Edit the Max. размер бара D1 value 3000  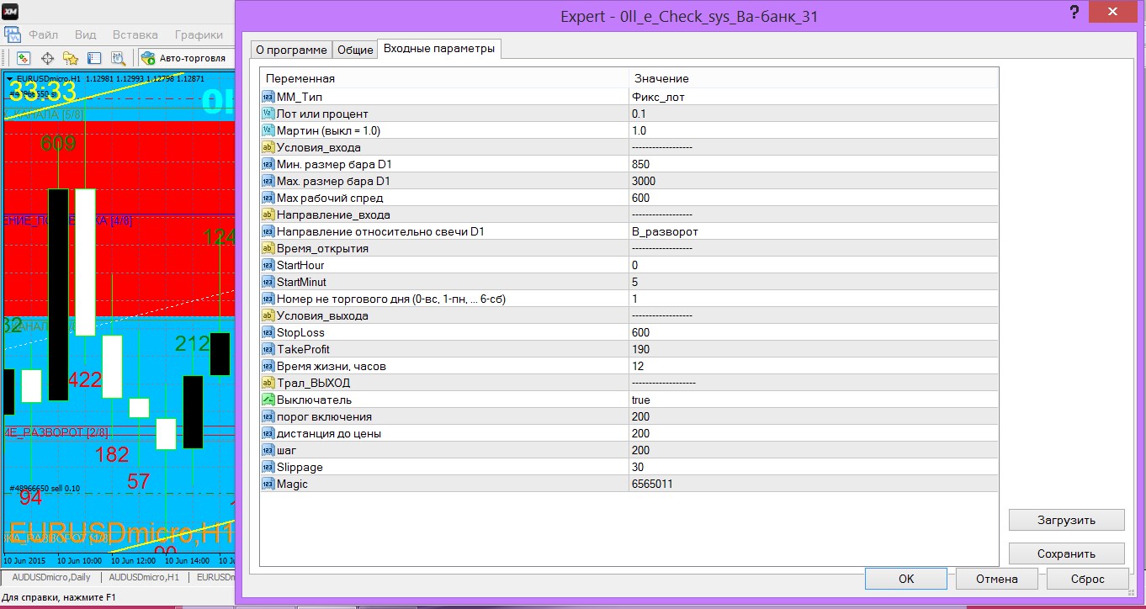[x=814, y=181]
